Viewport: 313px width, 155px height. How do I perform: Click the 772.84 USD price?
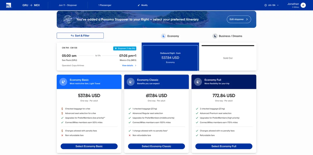point(224,95)
